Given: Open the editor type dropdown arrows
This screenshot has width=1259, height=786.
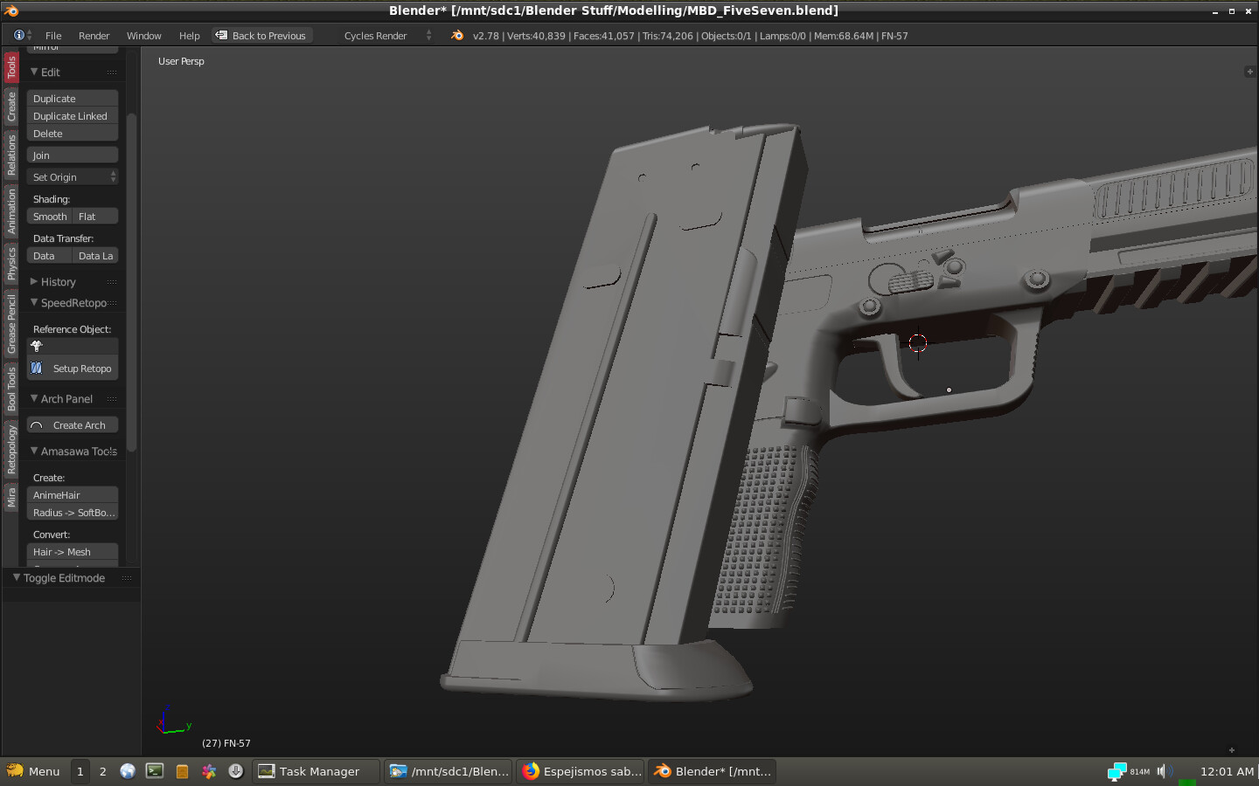Looking at the screenshot, I should (30, 36).
